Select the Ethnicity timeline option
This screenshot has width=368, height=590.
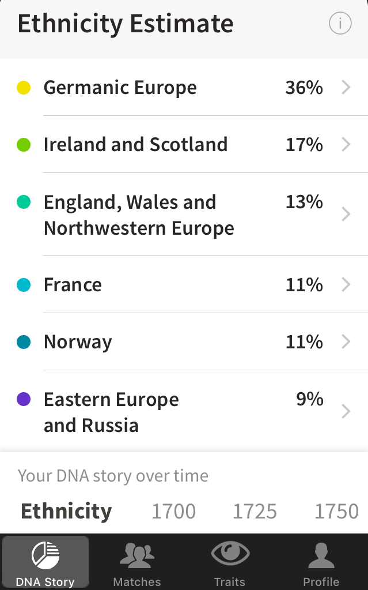[66, 512]
